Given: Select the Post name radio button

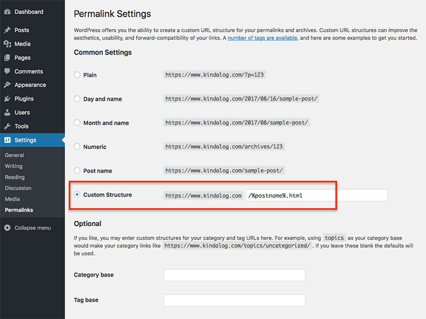Looking at the screenshot, I should point(77,171).
